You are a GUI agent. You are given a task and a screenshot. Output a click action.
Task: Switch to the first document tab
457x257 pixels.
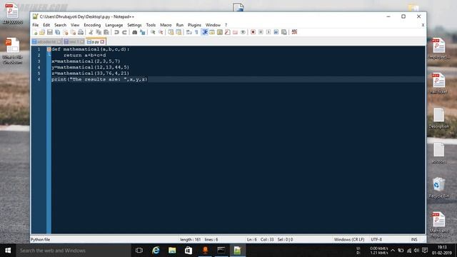[x=46, y=42]
